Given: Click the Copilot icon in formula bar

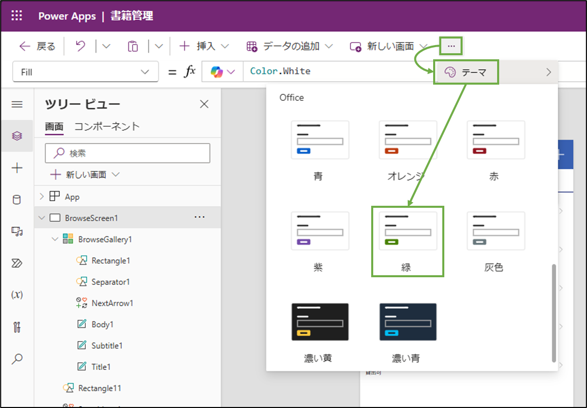Looking at the screenshot, I should 217,72.
